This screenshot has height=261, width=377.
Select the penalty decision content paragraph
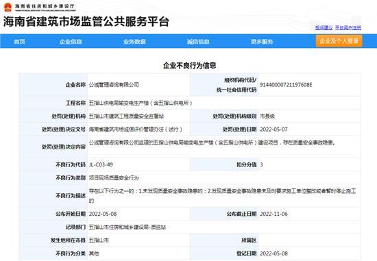pyautogui.click(x=212, y=142)
